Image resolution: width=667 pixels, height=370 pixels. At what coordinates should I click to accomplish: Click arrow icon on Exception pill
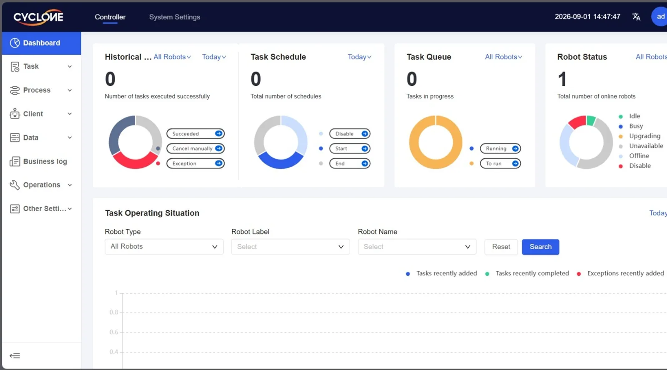(x=218, y=163)
